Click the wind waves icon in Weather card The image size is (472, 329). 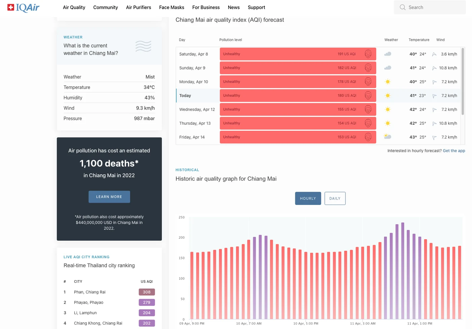[x=143, y=46]
